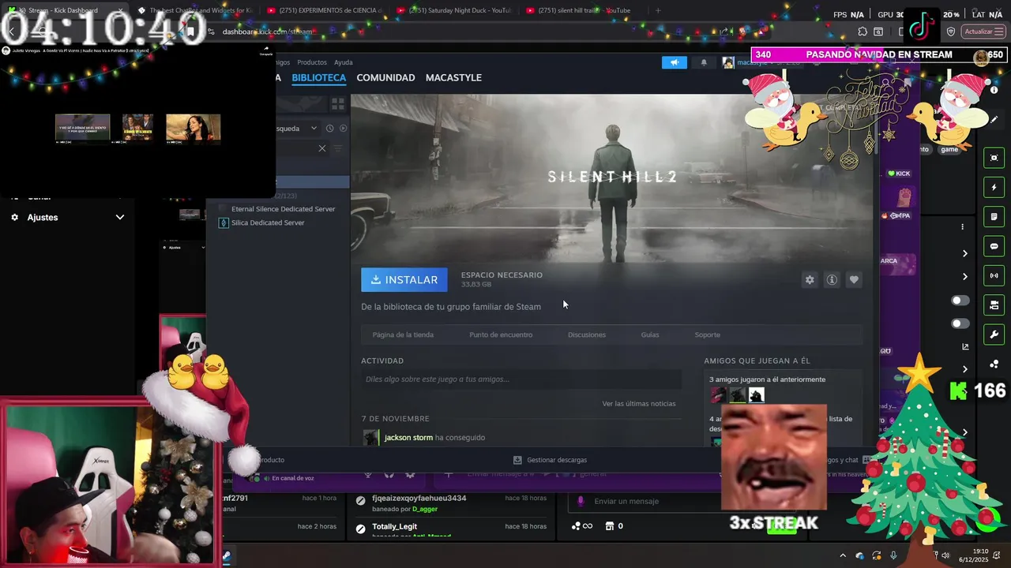Sort library by recent activity clock icon
The height and width of the screenshot is (568, 1011).
[330, 128]
